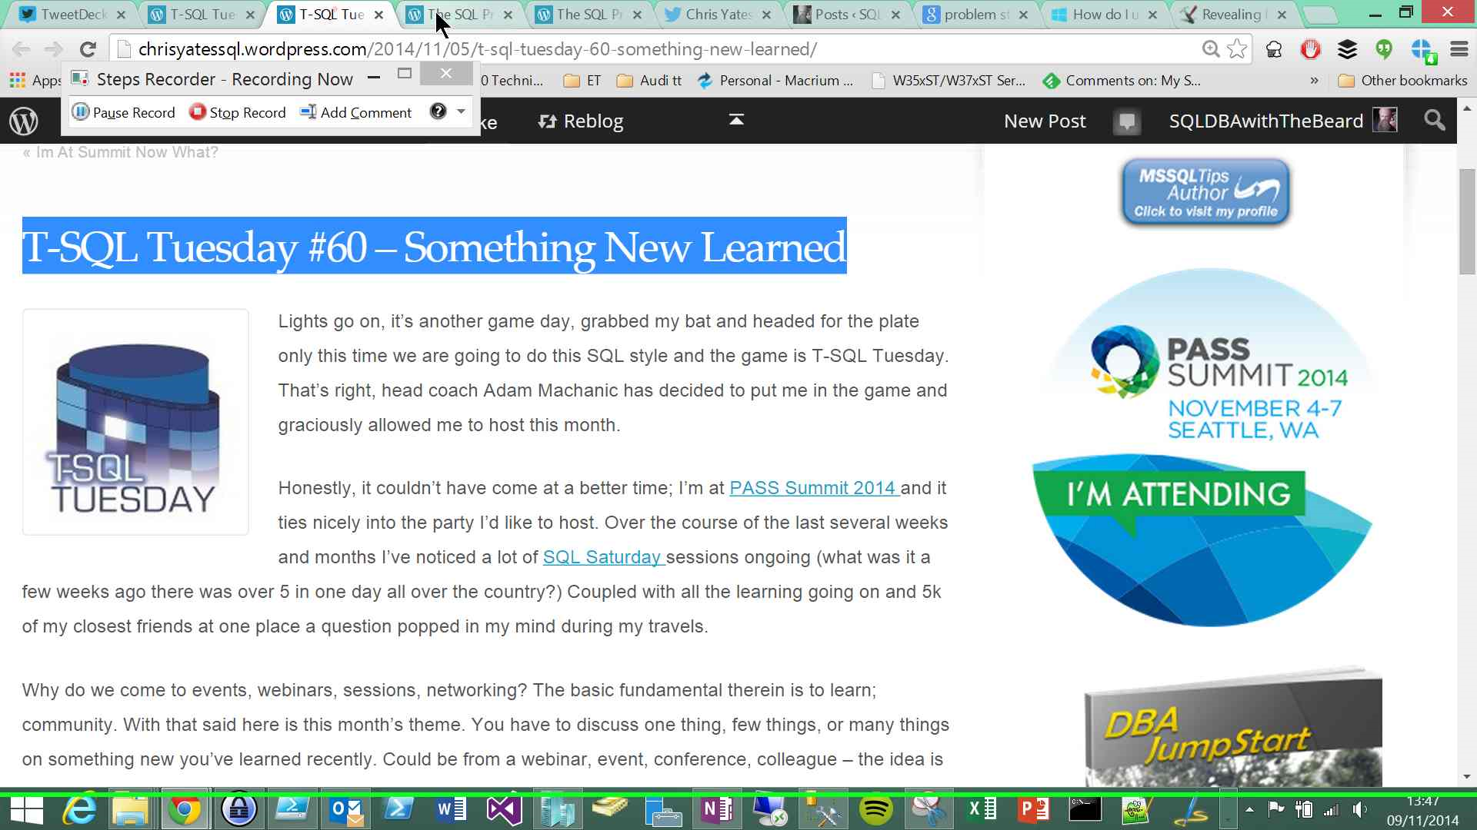Viewport: 1477px width, 830px height.
Task: Open the Buffer stacked layers extension
Action: pyautogui.click(x=1347, y=49)
